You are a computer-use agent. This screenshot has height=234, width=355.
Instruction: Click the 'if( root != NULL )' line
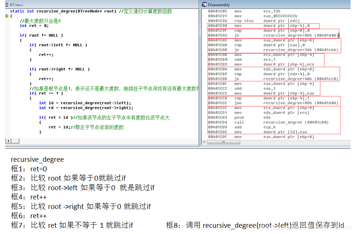pyautogui.click(x=41, y=35)
